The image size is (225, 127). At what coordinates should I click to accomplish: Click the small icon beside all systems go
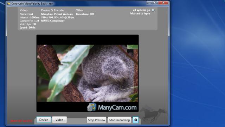[x=153, y=10]
